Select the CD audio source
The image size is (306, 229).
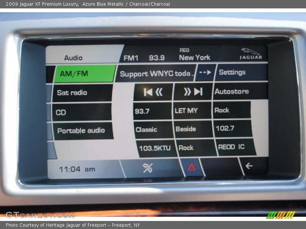82,112
